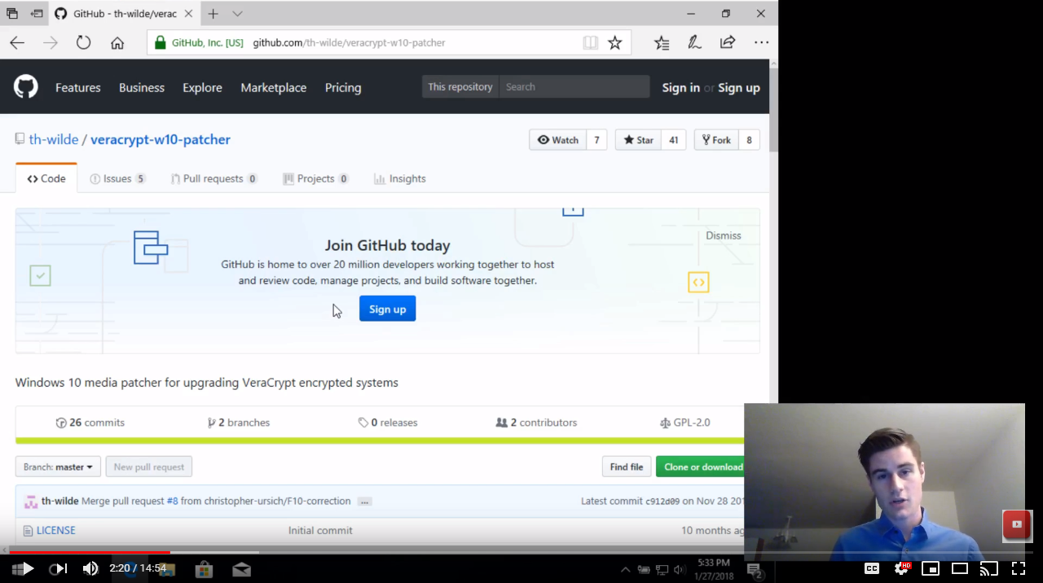Image resolution: width=1043 pixels, height=583 pixels.
Task: Go back with browser back arrow
Action: tap(17, 42)
